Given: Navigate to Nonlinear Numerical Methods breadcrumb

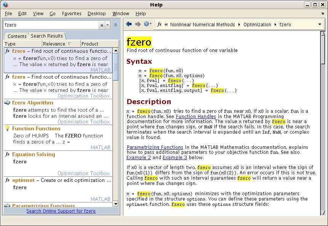Looking at the screenshot, I should pos(203,25).
